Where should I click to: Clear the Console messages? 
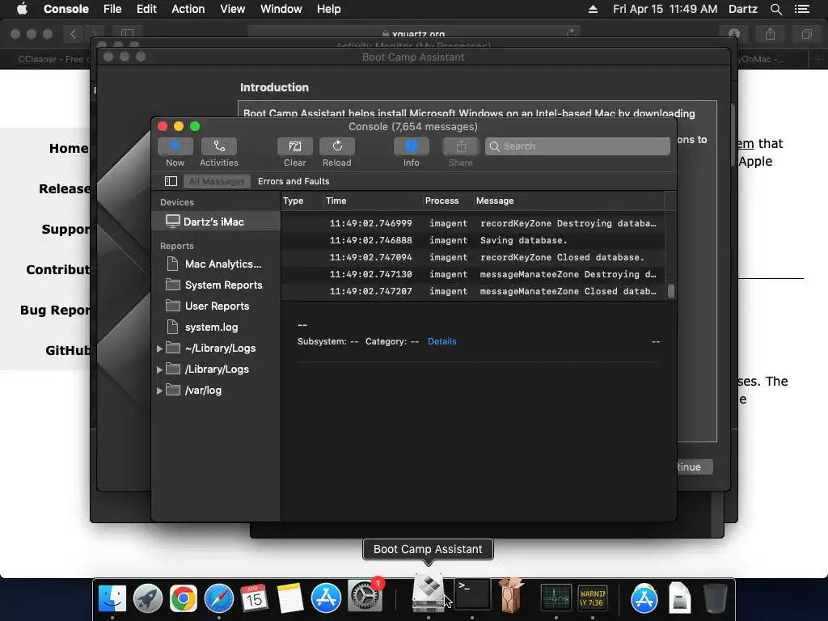294,146
